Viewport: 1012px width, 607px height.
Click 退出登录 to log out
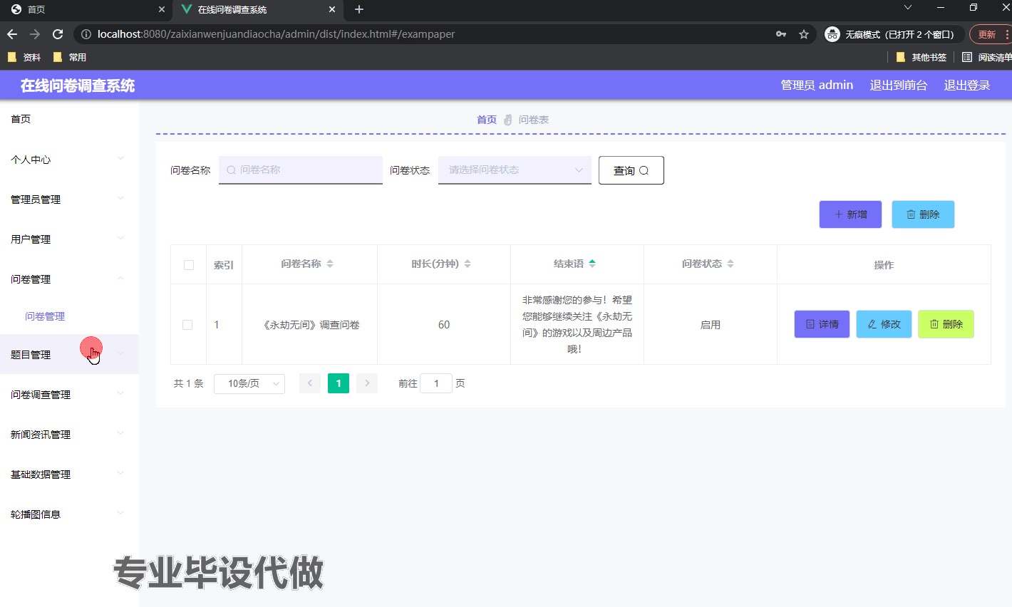(x=967, y=85)
